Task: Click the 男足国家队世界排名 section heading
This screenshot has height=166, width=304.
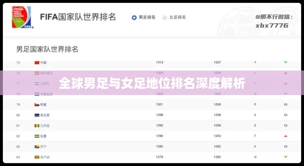Action: [47, 49]
